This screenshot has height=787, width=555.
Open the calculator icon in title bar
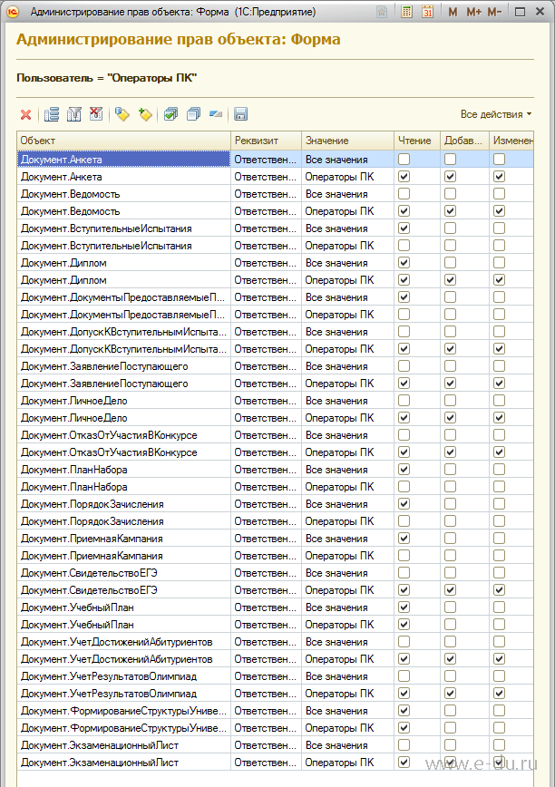407,12
